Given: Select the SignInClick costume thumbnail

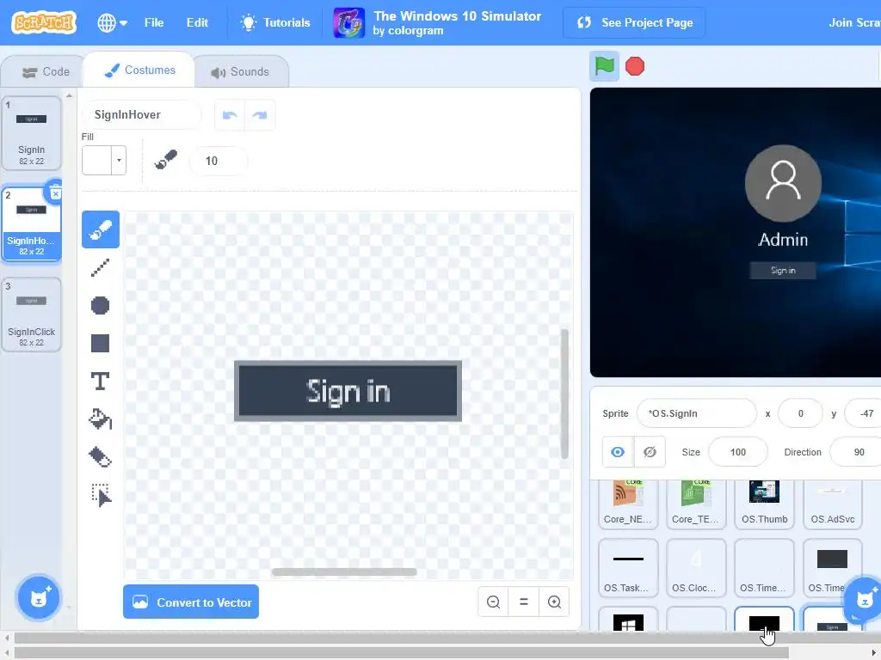Looking at the screenshot, I should point(32,315).
